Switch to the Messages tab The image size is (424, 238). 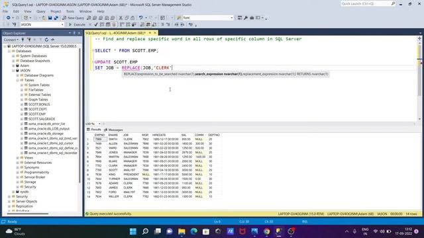(x=113, y=130)
